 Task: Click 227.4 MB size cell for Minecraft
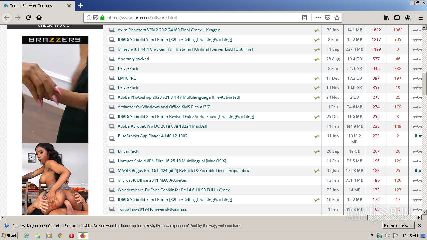click(x=354, y=49)
